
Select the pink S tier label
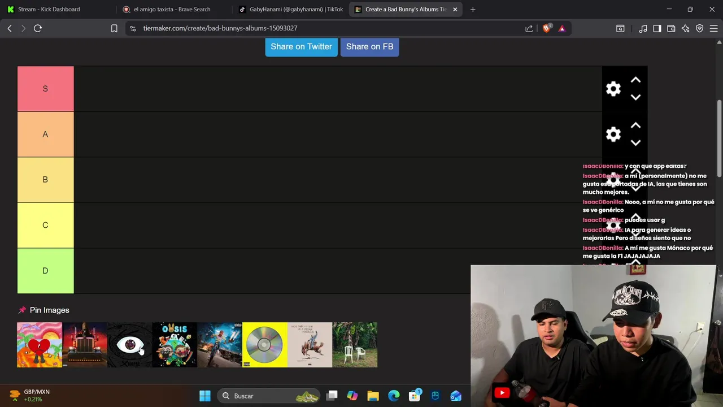(x=45, y=89)
